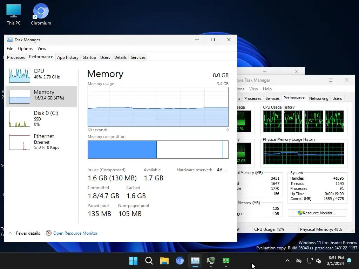The image size is (359, 269).
Task: Click the Task Manager title bar icon
Action: [x=9, y=40]
